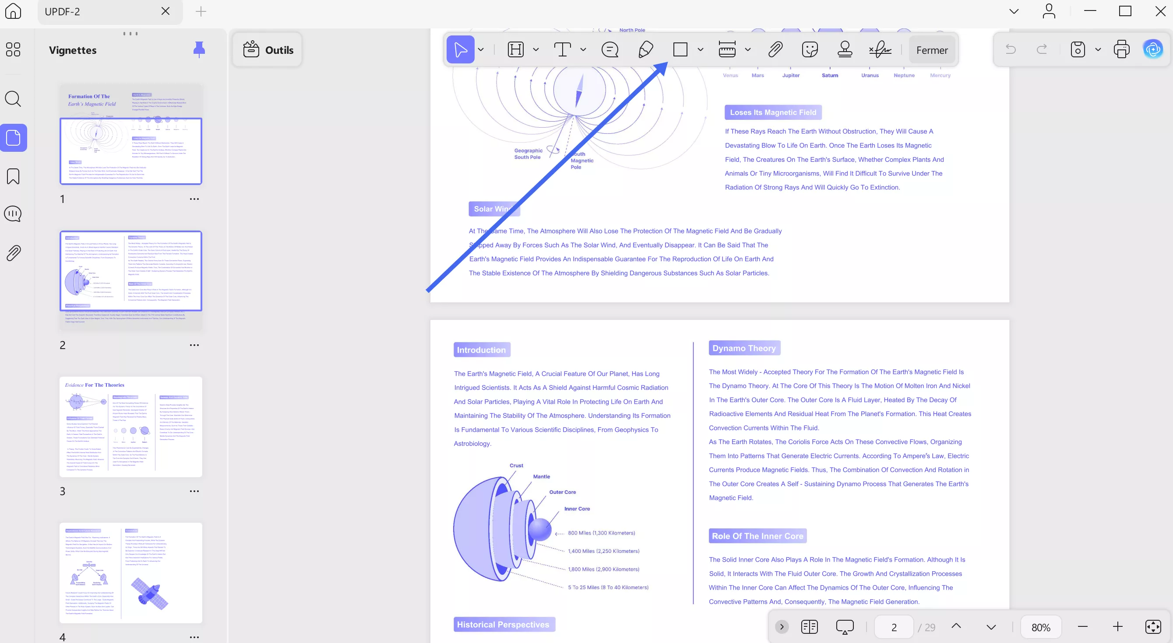The width and height of the screenshot is (1173, 643).
Task: Go to the UPDF home screen
Action: (x=13, y=11)
